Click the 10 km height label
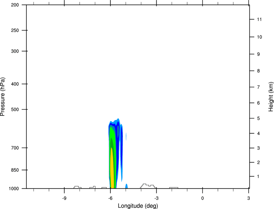Viewport: 274px width, 209px height. (x=259, y=37)
